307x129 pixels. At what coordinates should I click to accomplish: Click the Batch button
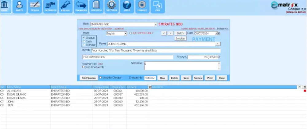tap(180, 33)
